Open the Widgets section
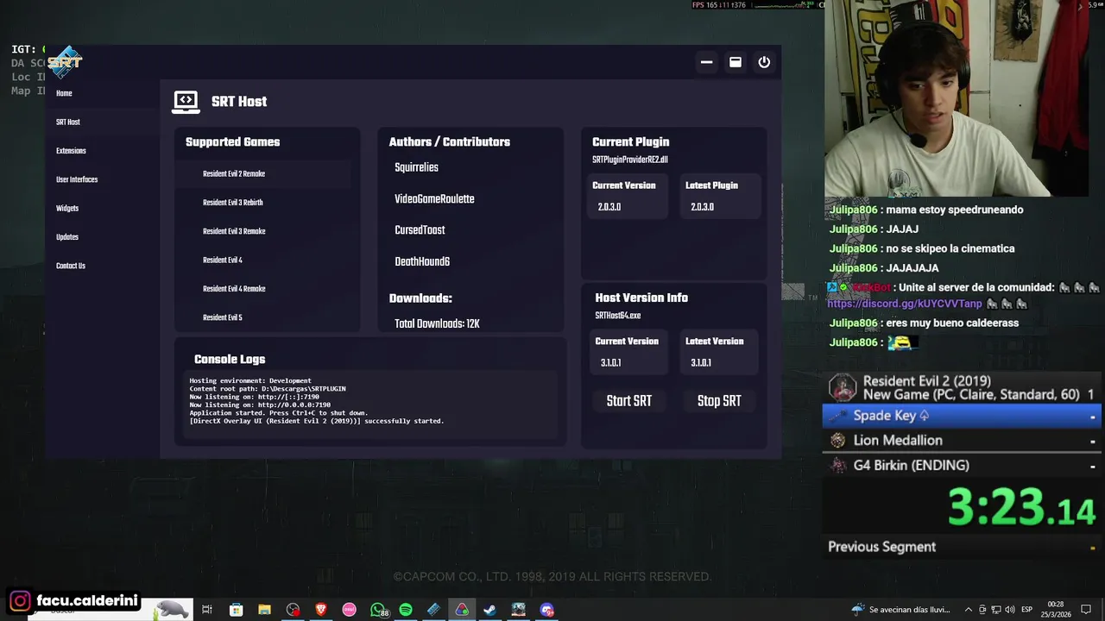1105x621 pixels. 67,209
